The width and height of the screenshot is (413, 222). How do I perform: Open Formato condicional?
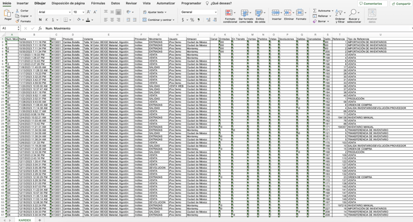click(x=230, y=16)
